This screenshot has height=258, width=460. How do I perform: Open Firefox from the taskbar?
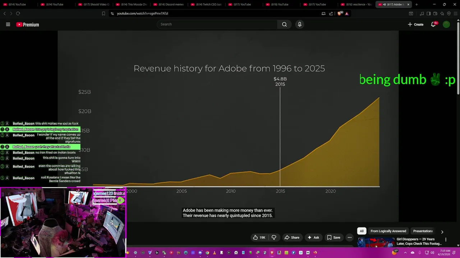(x=315, y=253)
